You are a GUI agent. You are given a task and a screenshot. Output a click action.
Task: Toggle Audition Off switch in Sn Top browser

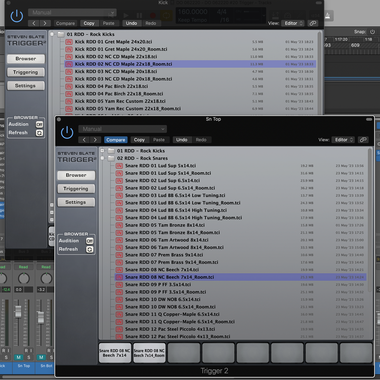point(90,241)
